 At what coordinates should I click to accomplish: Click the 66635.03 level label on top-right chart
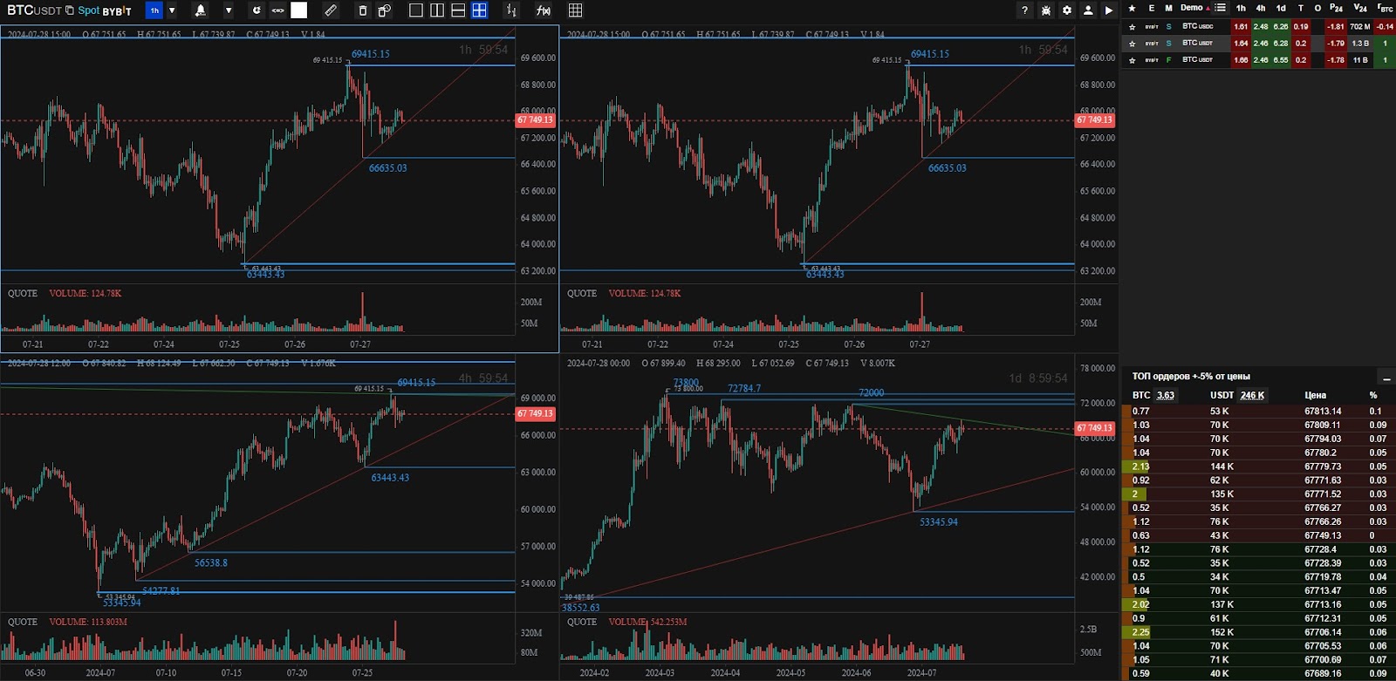tap(948, 168)
